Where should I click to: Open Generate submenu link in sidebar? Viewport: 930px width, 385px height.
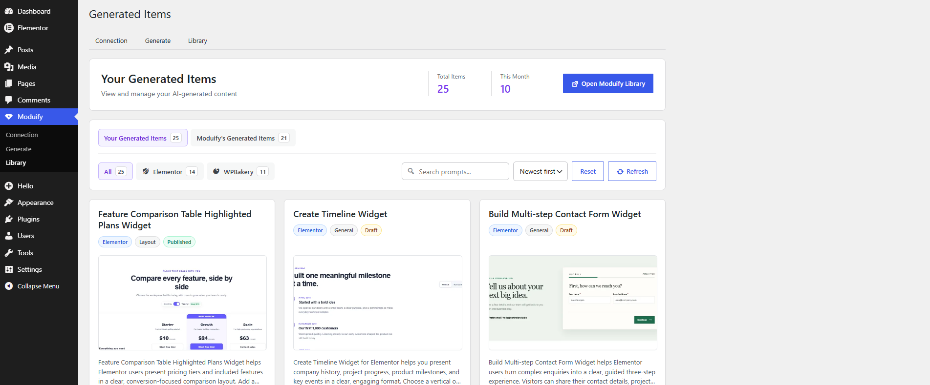(x=19, y=149)
